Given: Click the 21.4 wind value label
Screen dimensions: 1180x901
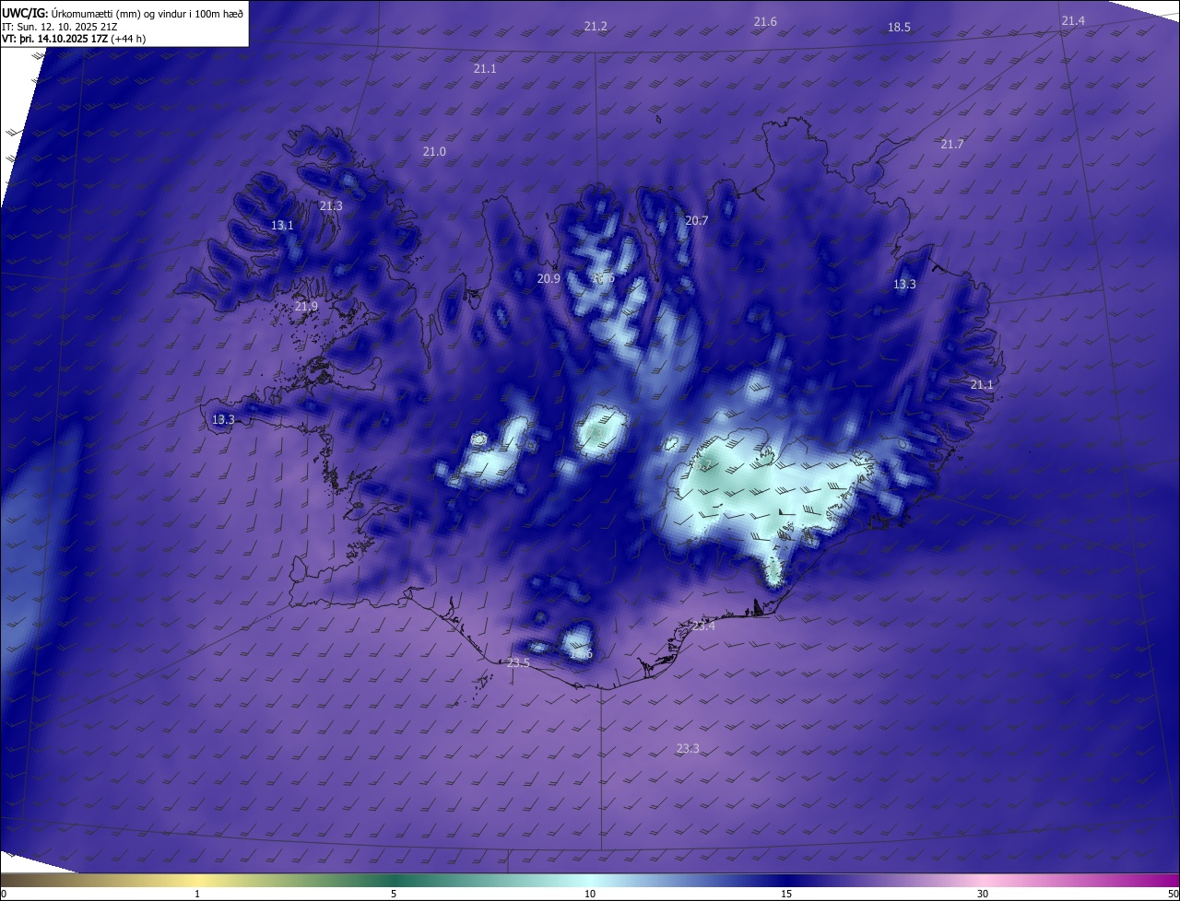Looking at the screenshot, I should (1073, 20).
